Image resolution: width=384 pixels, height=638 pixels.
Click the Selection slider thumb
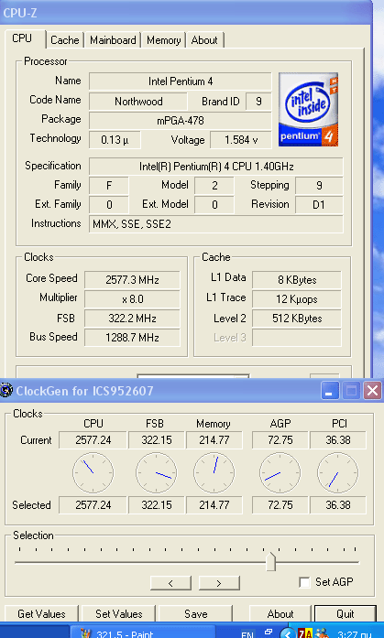click(x=270, y=561)
